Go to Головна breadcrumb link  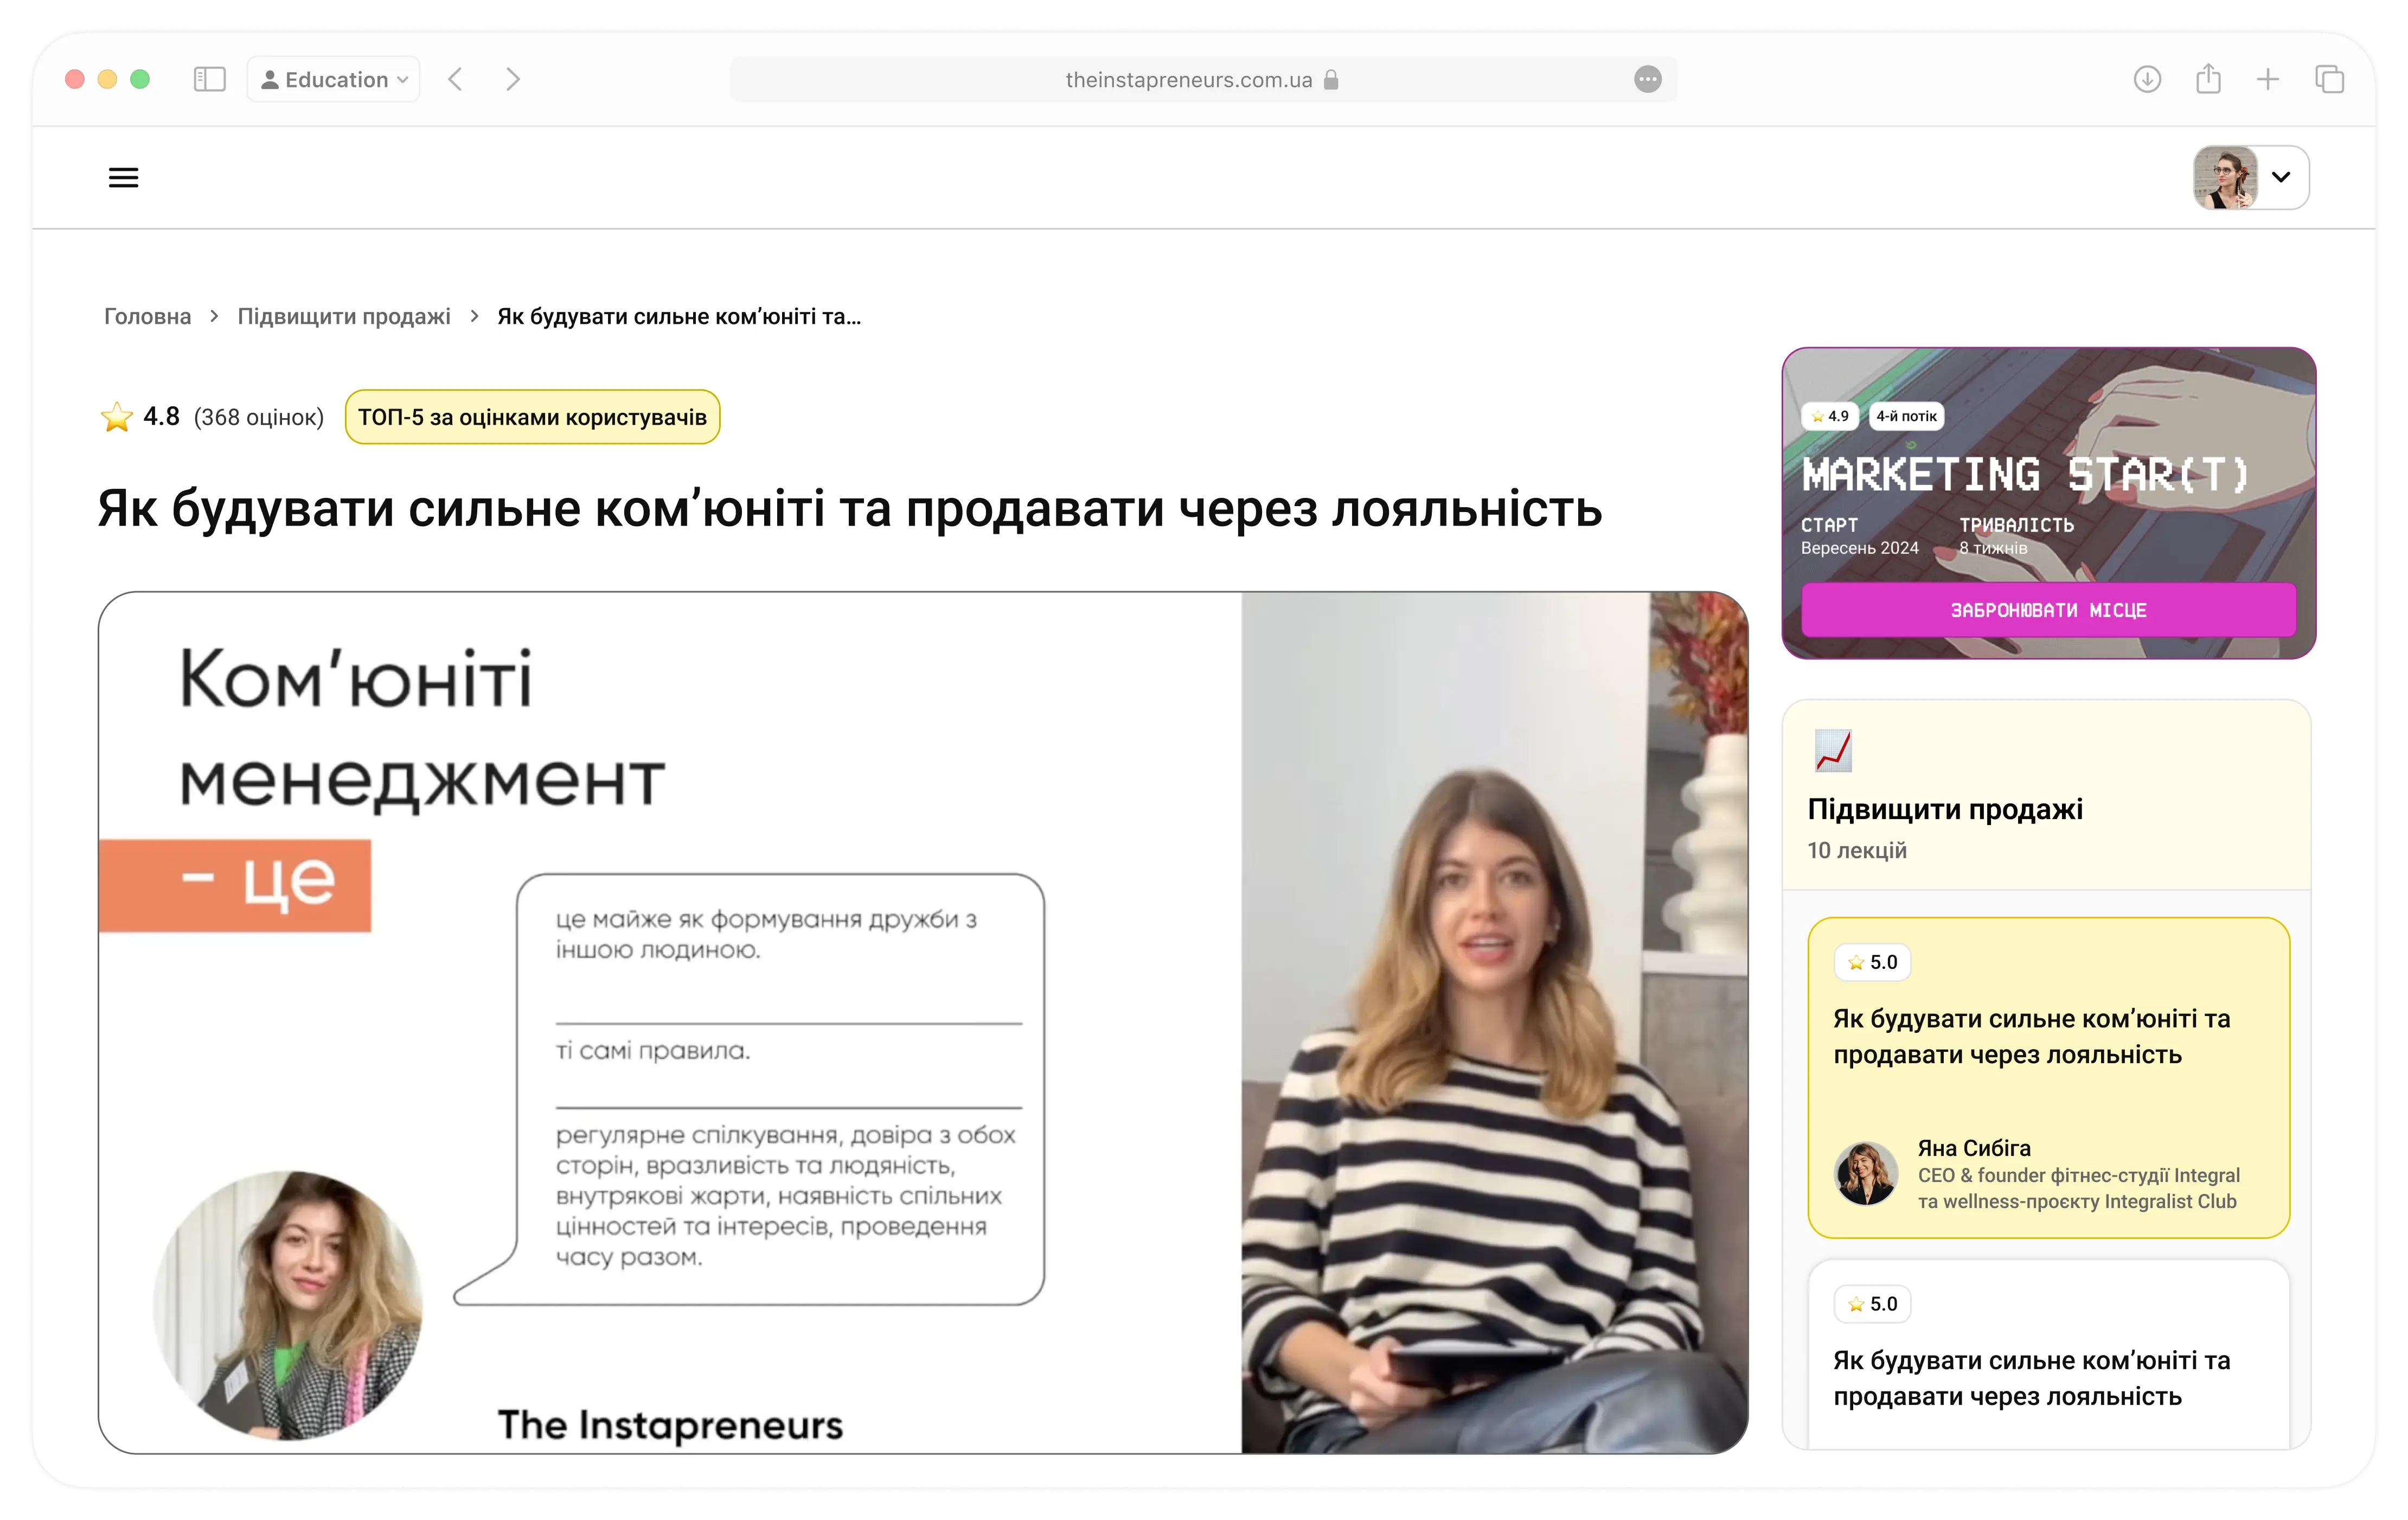point(147,316)
